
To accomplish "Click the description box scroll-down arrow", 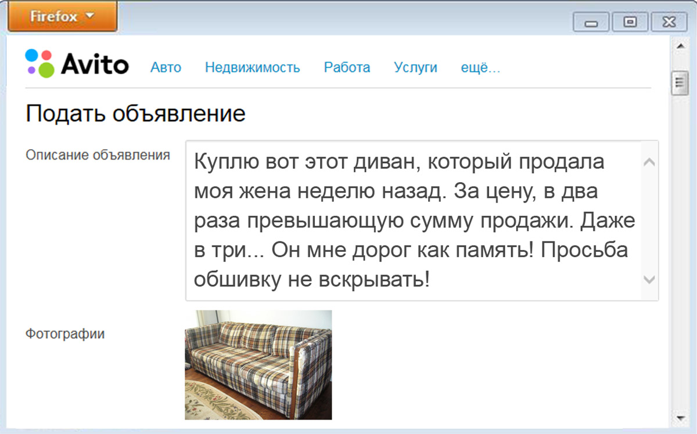I will tap(649, 280).
